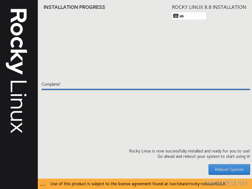Click the Rocky Linux sidebar logo text
The height and width of the screenshot is (189, 252).
17,71
